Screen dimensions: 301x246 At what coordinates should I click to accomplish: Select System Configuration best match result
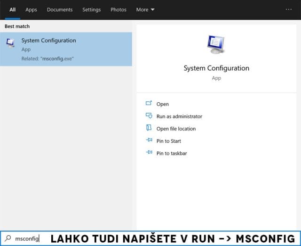click(66, 49)
